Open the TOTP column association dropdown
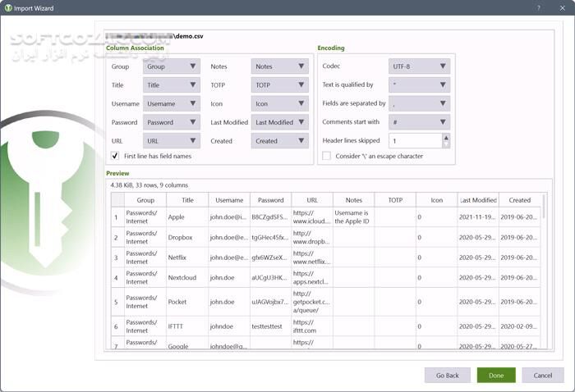 [x=280, y=85]
